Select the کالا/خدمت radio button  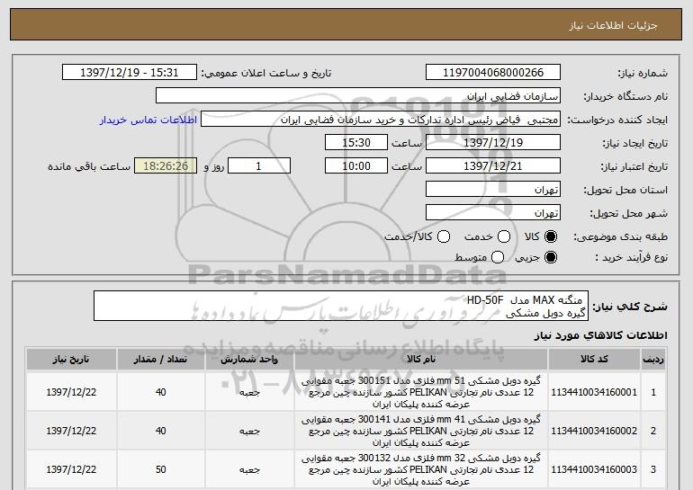tap(444, 236)
